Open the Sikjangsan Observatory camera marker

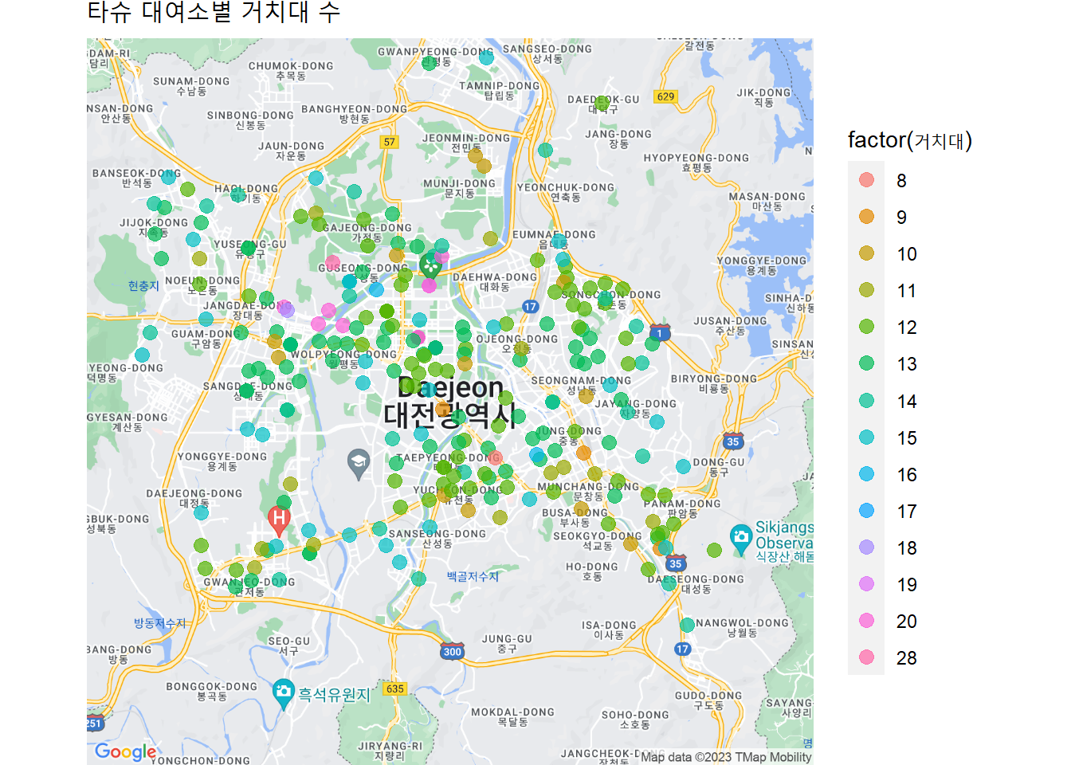coord(741,538)
